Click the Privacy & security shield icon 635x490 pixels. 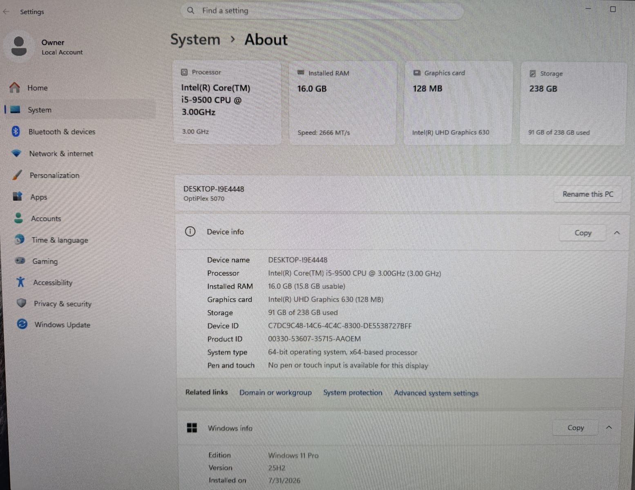(22, 303)
